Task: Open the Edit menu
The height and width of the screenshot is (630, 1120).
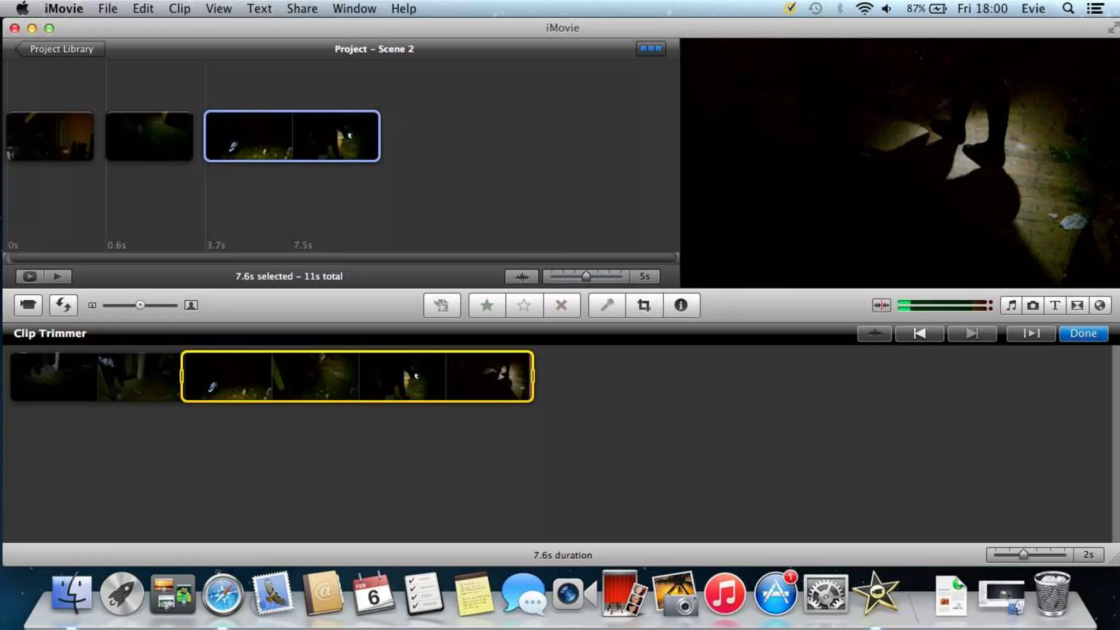Action: tap(143, 9)
